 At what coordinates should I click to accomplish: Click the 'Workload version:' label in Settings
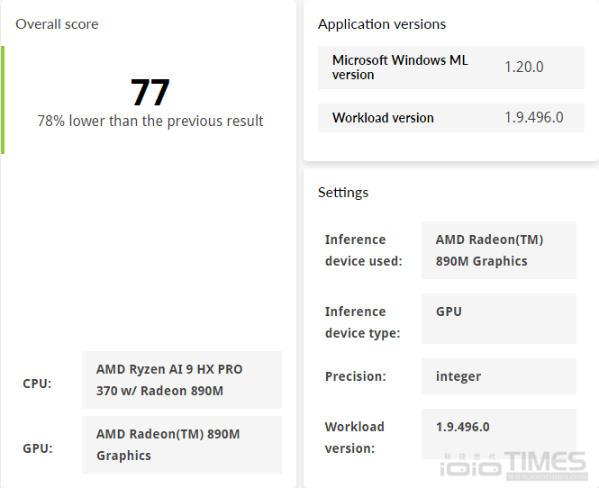[355, 438]
